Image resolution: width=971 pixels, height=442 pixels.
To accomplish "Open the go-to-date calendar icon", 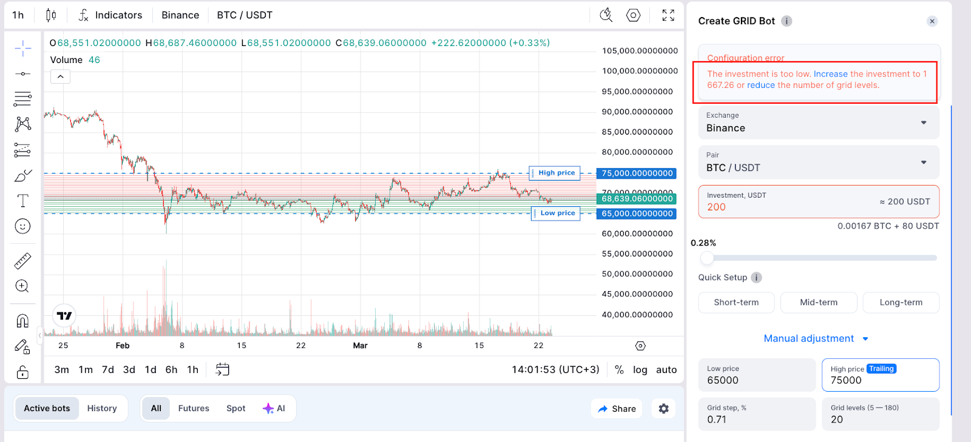I will [223, 369].
